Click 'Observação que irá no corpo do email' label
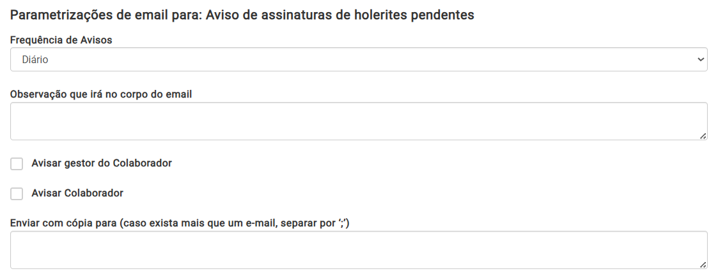The width and height of the screenshot is (718, 278). pos(101,94)
